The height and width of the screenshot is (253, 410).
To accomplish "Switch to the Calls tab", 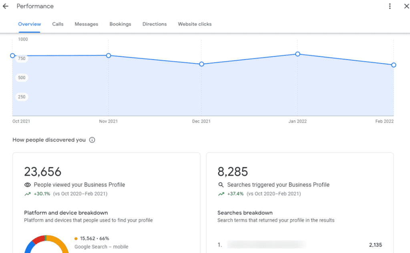I will 58,24.
